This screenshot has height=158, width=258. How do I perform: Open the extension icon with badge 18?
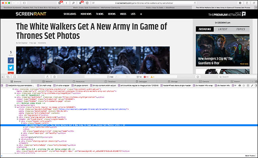pyautogui.click(x=81, y=3)
